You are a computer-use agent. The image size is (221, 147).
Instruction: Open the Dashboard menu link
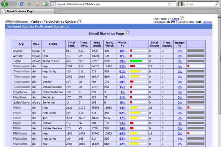pos(14,26)
